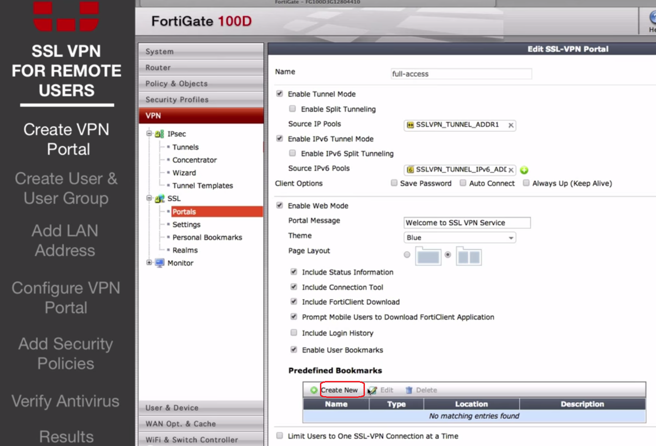Image resolution: width=656 pixels, height=446 pixels.
Task: Open the WiFi & Switch Controller section
Action: pyautogui.click(x=201, y=440)
